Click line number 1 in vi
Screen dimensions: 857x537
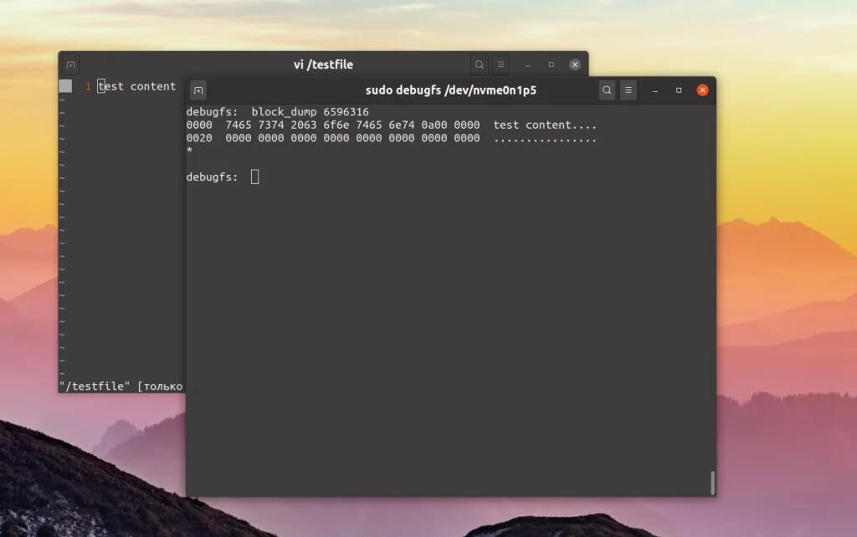[x=90, y=85]
